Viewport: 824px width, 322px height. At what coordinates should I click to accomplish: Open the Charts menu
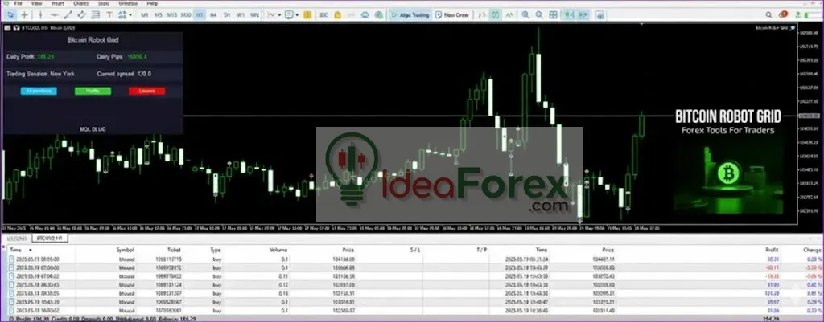81,3
